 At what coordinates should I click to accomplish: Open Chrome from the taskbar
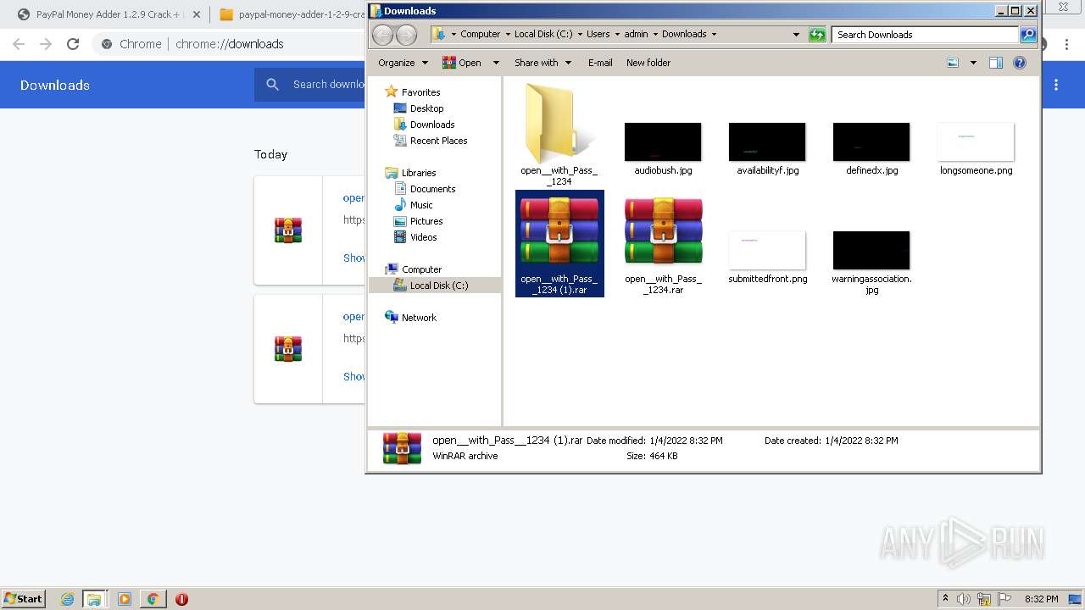point(153,599)
